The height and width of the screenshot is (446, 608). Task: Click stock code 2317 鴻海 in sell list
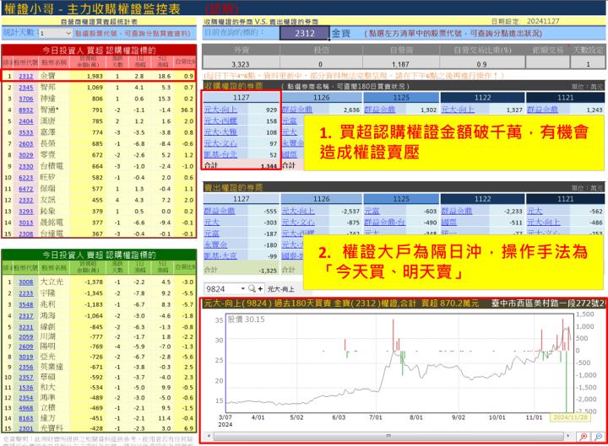[x=26, y=314]
